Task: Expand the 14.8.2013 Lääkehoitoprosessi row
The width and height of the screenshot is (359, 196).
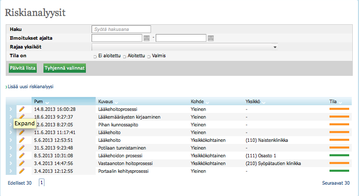Action: click(x=11, y=109)
